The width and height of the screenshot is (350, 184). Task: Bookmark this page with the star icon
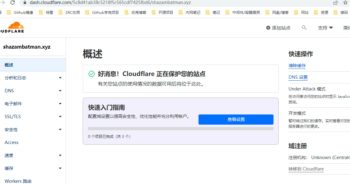(345, 3)
